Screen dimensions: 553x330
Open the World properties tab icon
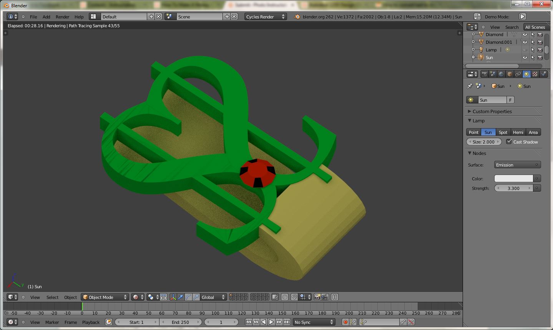point(502,74)
